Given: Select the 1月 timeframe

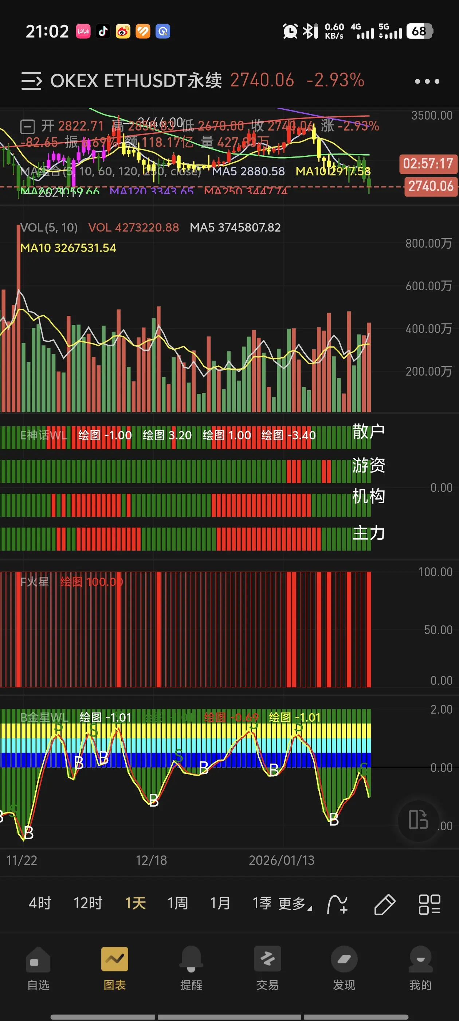Looking at the screenshot, I should point(220,903).
